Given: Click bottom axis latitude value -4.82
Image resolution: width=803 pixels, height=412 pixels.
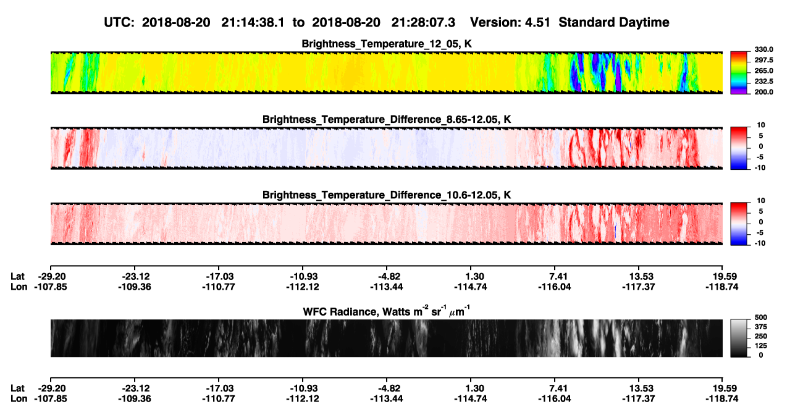Looking at the screenshot, I should click(389, 388).
